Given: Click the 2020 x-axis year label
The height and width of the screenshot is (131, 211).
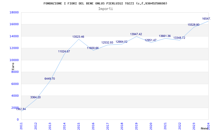Looking at the screenshot, I should pyautogui.click(x=151, y=126).
